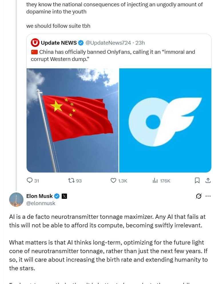Click the Grok icon beside Elon Musk's post

pos(198,196)
